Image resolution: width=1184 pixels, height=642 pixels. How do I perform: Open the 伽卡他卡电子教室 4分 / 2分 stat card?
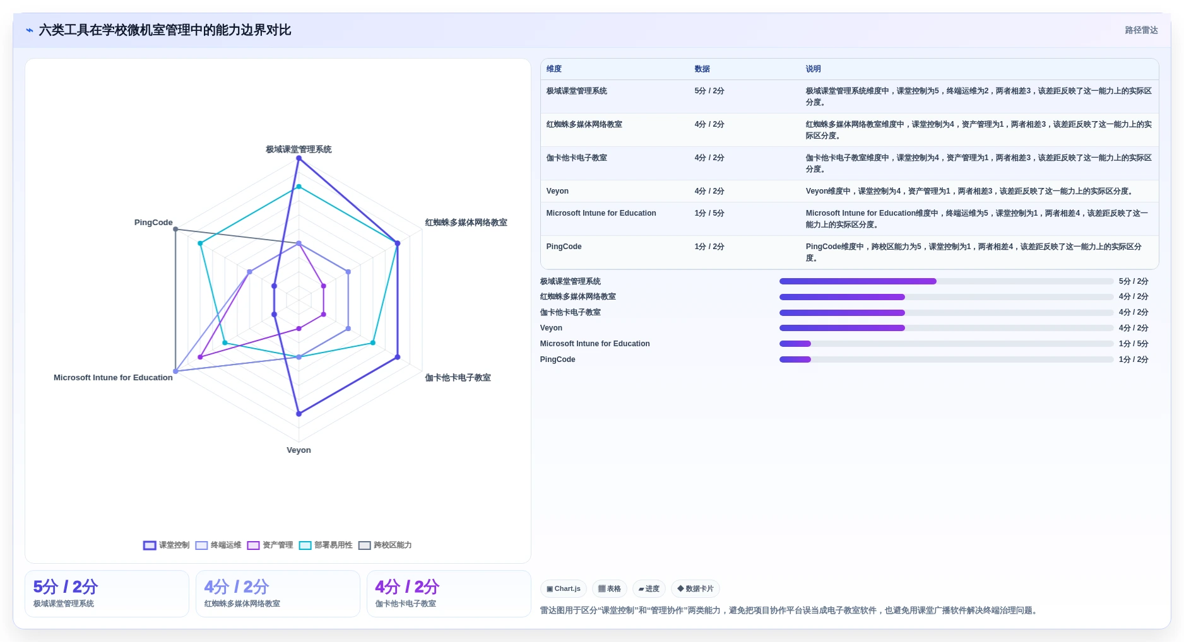pos(449,593)
